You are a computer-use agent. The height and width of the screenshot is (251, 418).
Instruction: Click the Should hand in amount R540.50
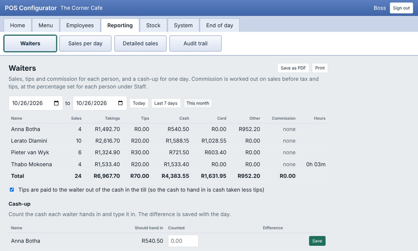click(x=152, y=241)
